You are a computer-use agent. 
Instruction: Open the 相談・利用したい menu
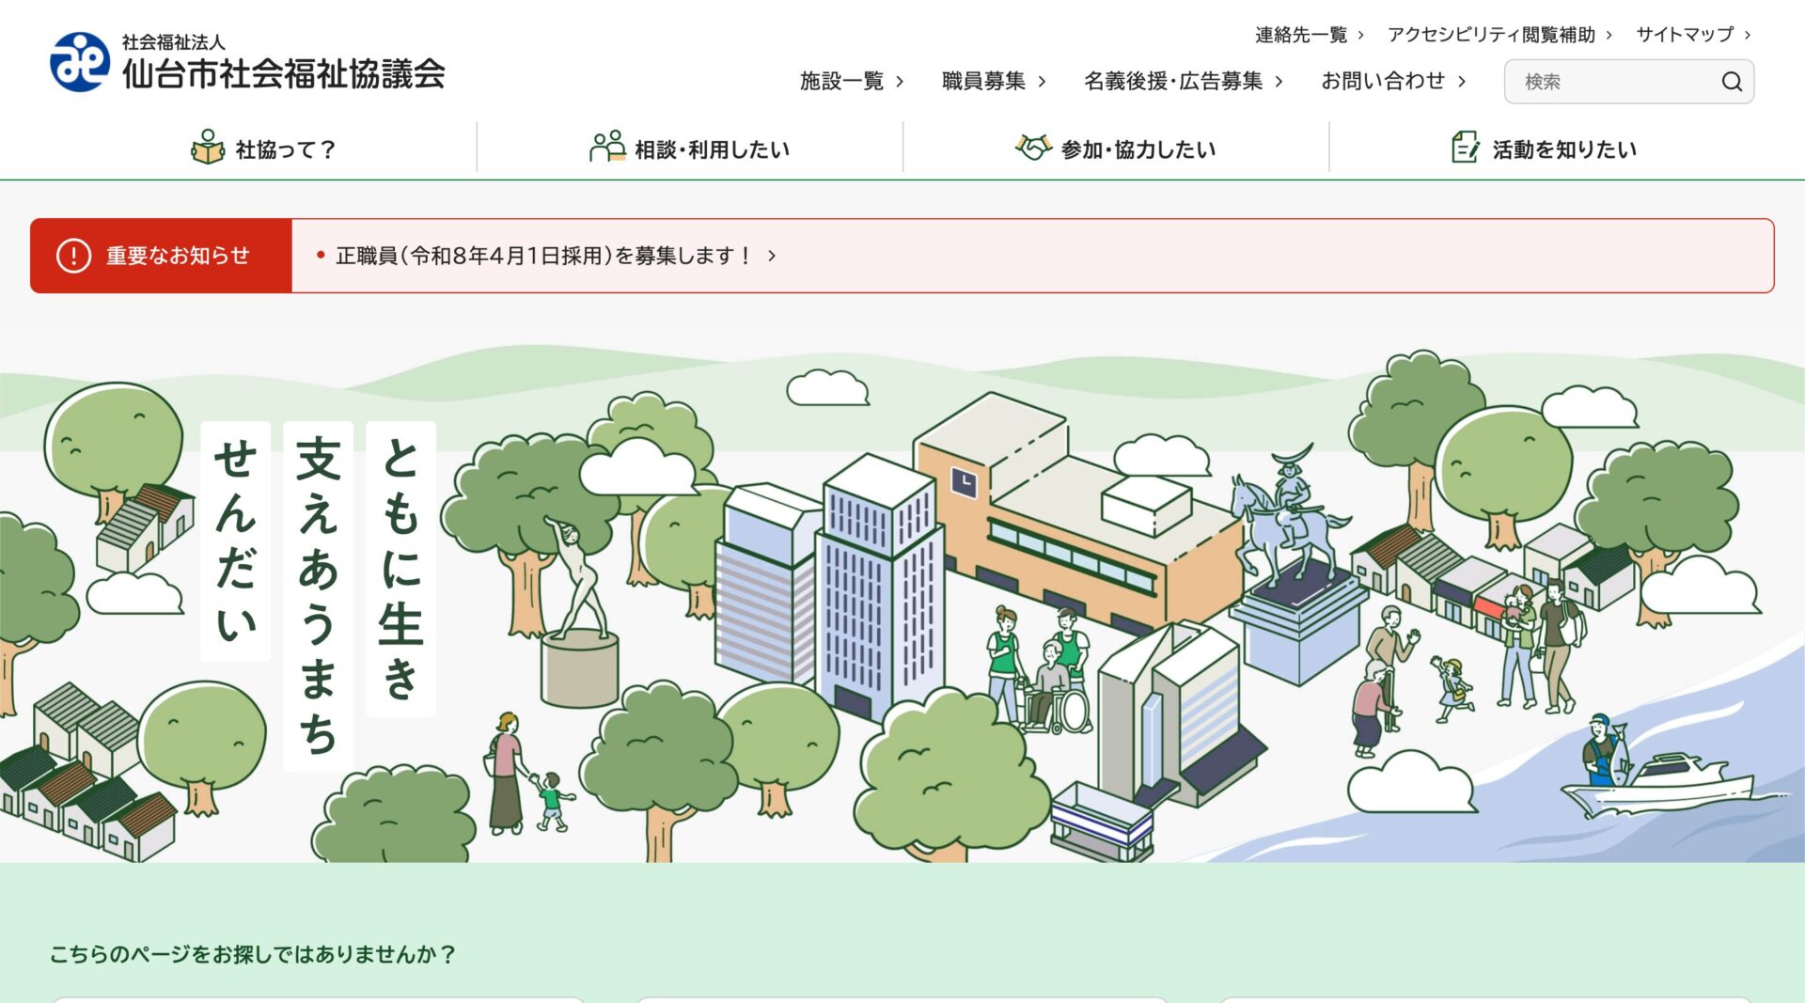[690, 149]
